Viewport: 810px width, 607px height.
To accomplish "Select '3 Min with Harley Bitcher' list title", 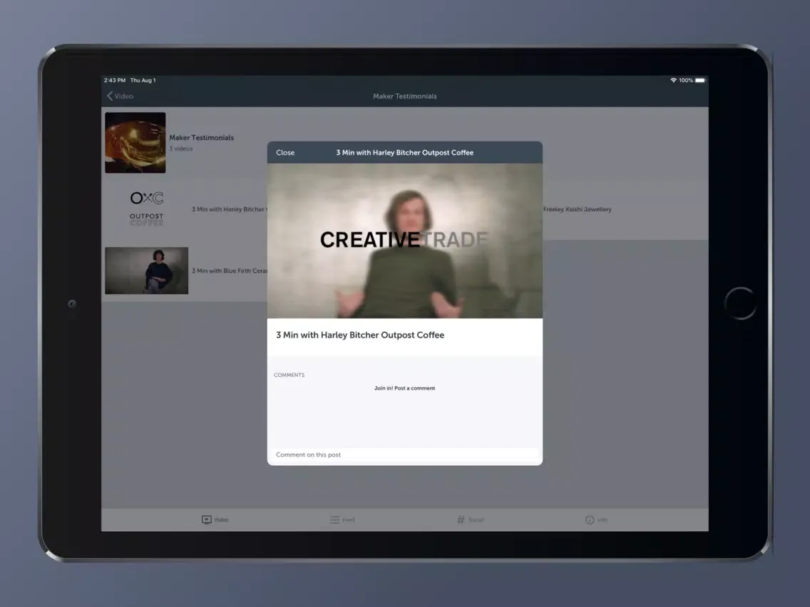I will pos(230,209).
